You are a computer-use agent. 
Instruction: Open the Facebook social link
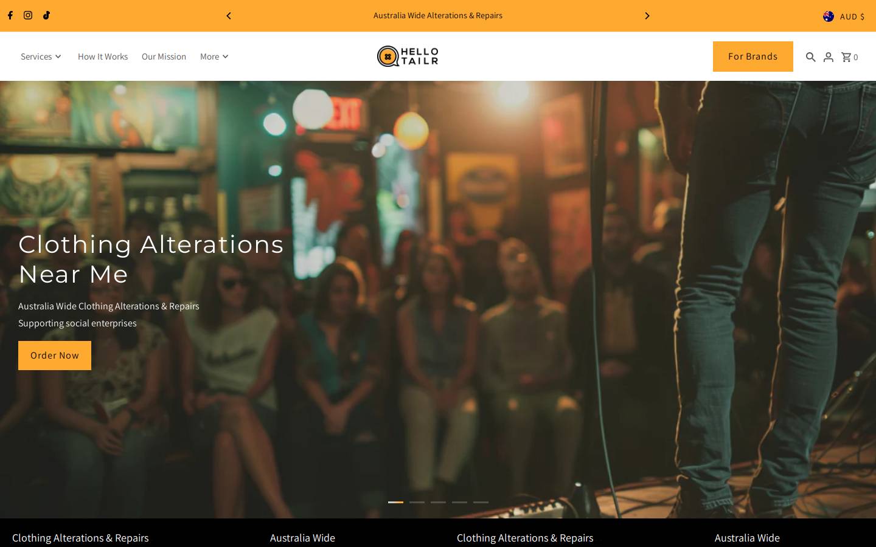coord(10,15)
